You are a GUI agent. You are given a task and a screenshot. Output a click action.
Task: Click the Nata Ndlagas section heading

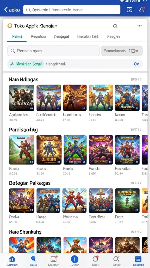pos(24,80)
